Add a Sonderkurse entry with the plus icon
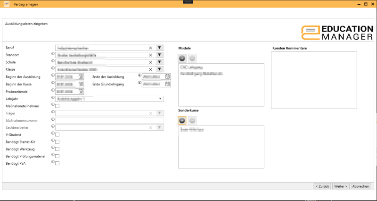 click(182, 120)
